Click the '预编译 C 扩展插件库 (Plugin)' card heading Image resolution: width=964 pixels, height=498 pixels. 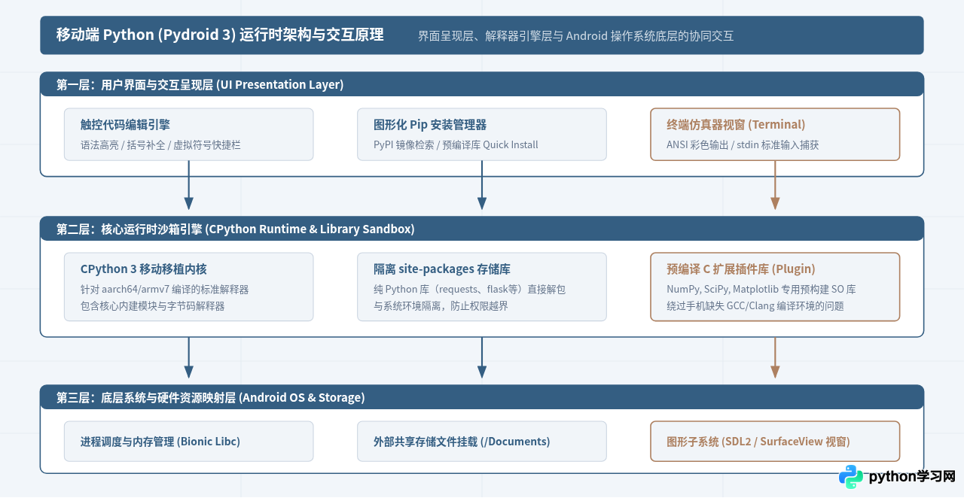pos(740,269)
